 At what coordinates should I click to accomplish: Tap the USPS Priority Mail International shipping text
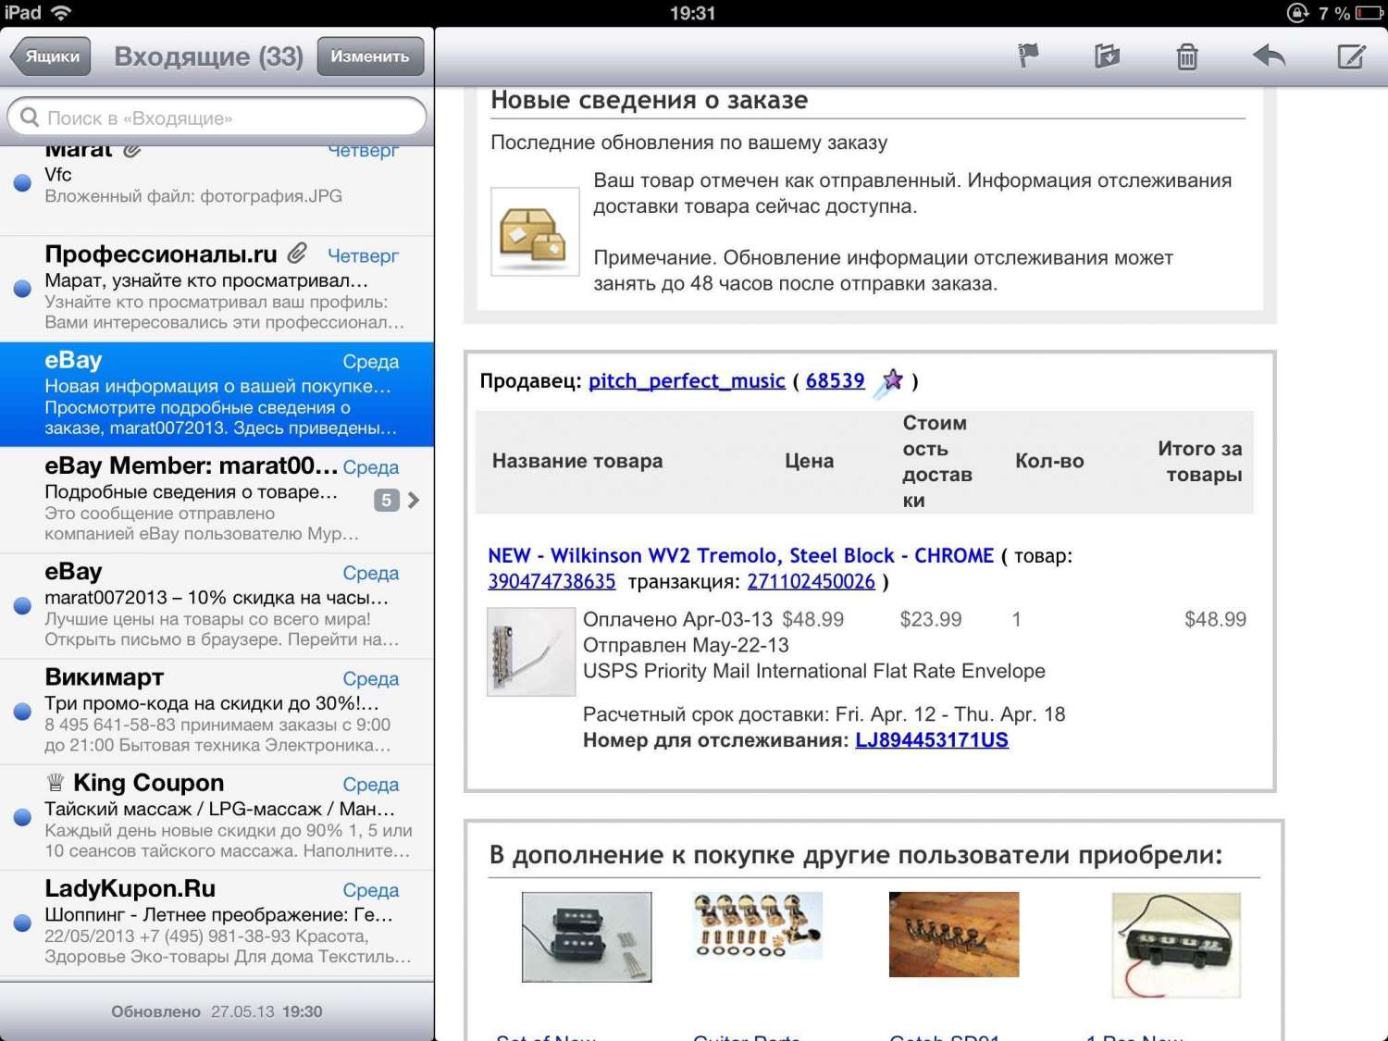click(x=814, y=671)
